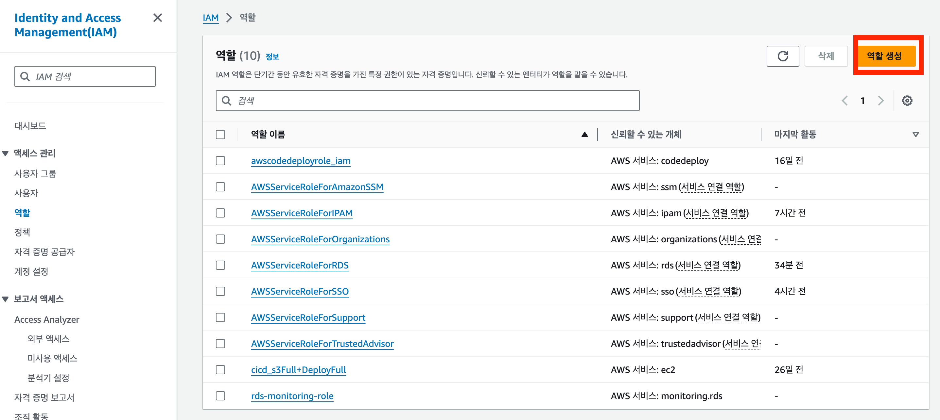The image size is (940, 420).
Task: Check the rds-monitoring-role row
Action: 220,396
